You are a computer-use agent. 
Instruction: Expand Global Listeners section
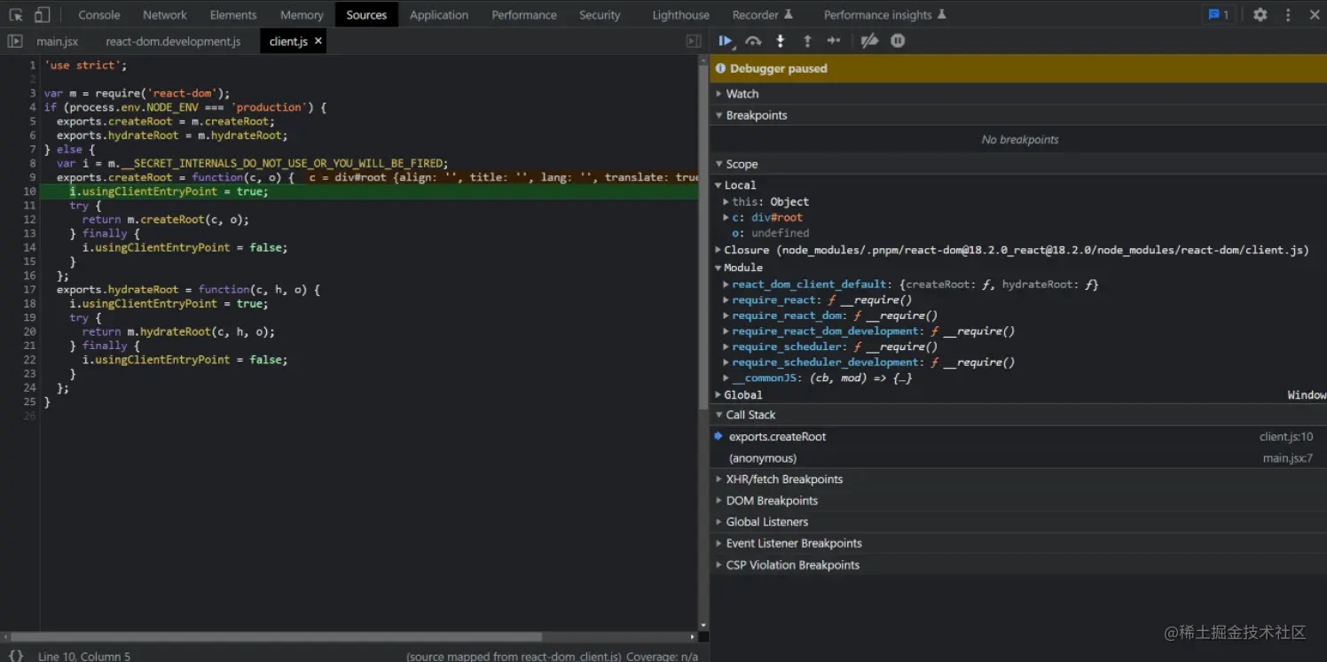pos(1018,522)
